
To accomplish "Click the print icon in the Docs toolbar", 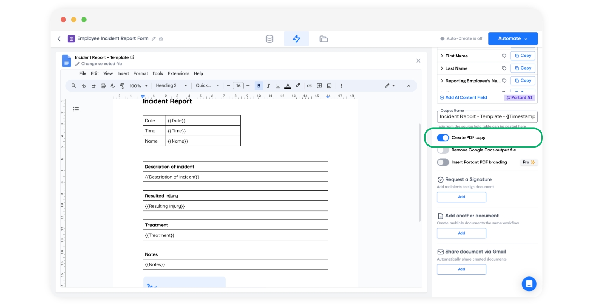I will (103, 86).
